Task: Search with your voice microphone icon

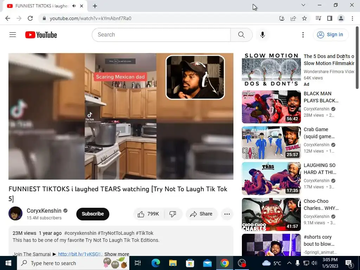Action: coord(262,35)
